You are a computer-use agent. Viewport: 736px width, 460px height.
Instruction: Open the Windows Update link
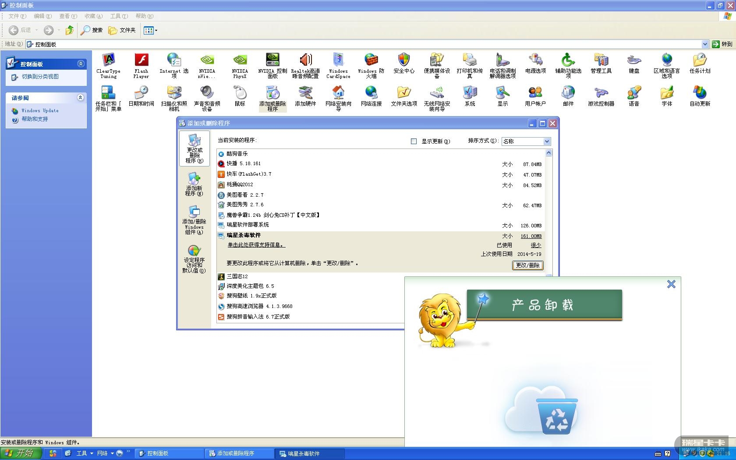40,111
